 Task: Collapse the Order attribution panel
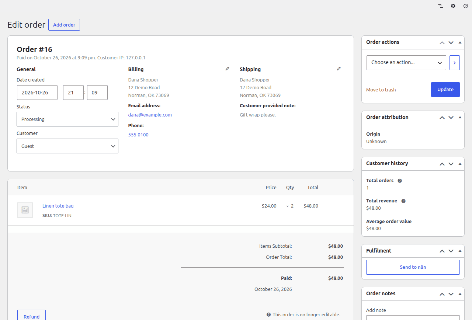click(460, 118)
